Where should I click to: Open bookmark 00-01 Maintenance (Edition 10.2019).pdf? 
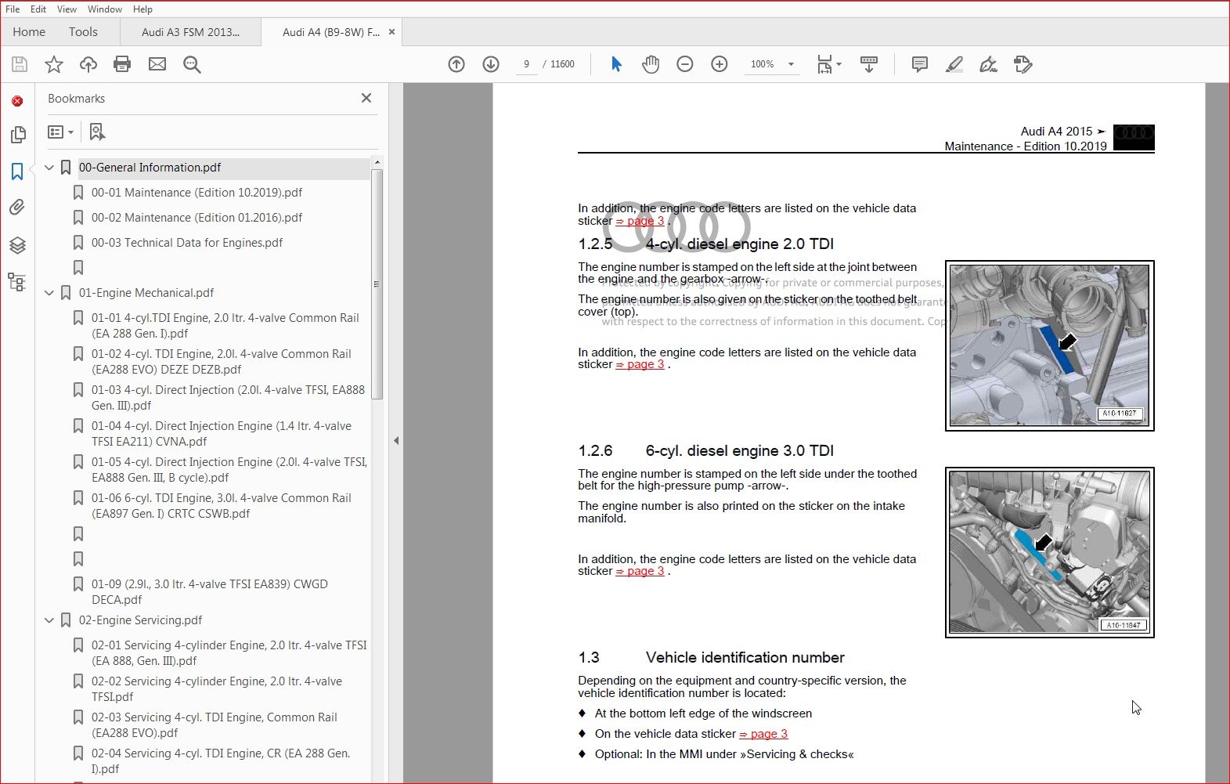click(197, 193)
